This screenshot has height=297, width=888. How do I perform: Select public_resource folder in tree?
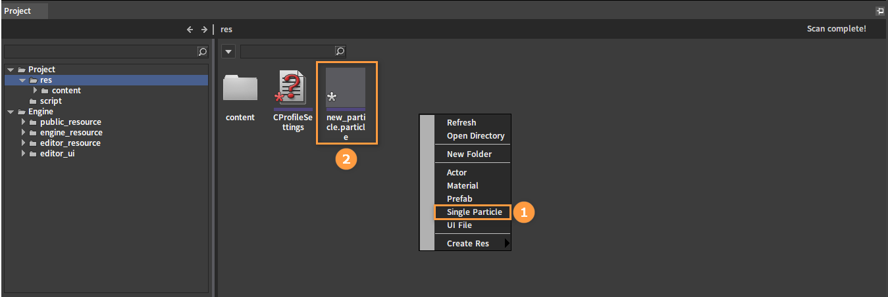point(70,122)
